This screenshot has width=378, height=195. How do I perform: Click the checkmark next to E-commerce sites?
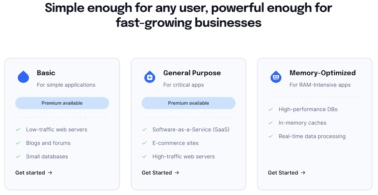pyautogui.click(x=144, y=143)
